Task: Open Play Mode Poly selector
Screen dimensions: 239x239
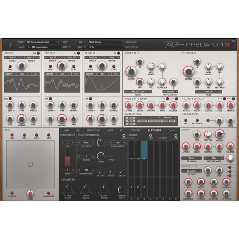Action: (x=86, y=143)
